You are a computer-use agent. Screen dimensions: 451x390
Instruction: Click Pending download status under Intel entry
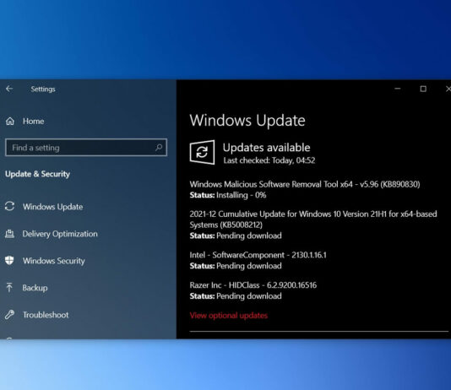(236, 266)
